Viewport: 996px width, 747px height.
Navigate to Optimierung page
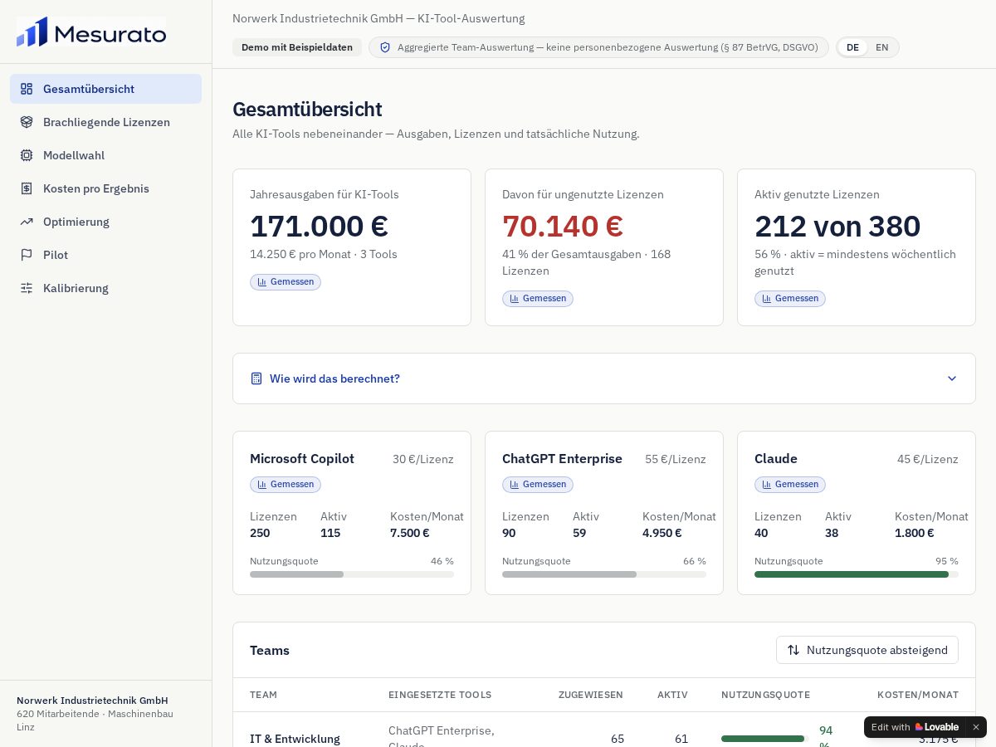click(x=105, y=222)
